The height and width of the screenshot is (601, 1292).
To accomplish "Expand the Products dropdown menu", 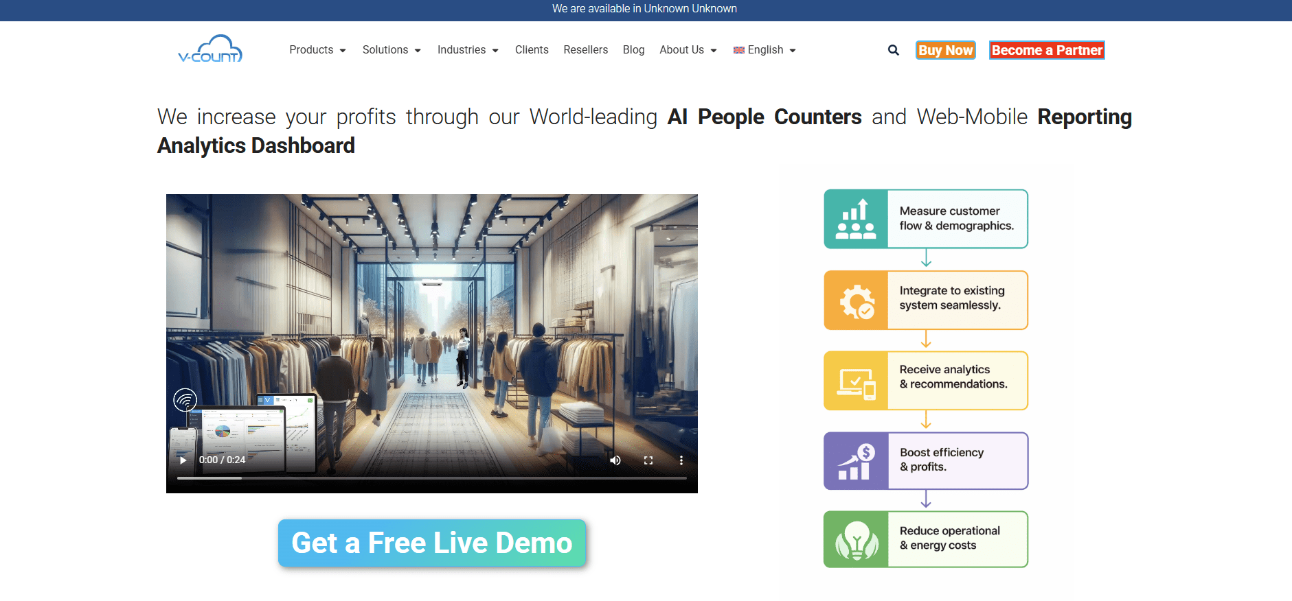I will (317, 50).
